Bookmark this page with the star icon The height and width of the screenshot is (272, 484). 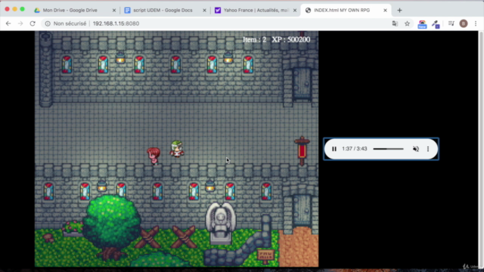pyautogui.click(x=407, y=23)
